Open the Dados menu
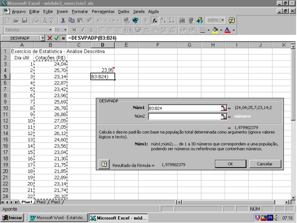This screenshot has width=297, height=223. pyautogui.click(x=124, y=11)
